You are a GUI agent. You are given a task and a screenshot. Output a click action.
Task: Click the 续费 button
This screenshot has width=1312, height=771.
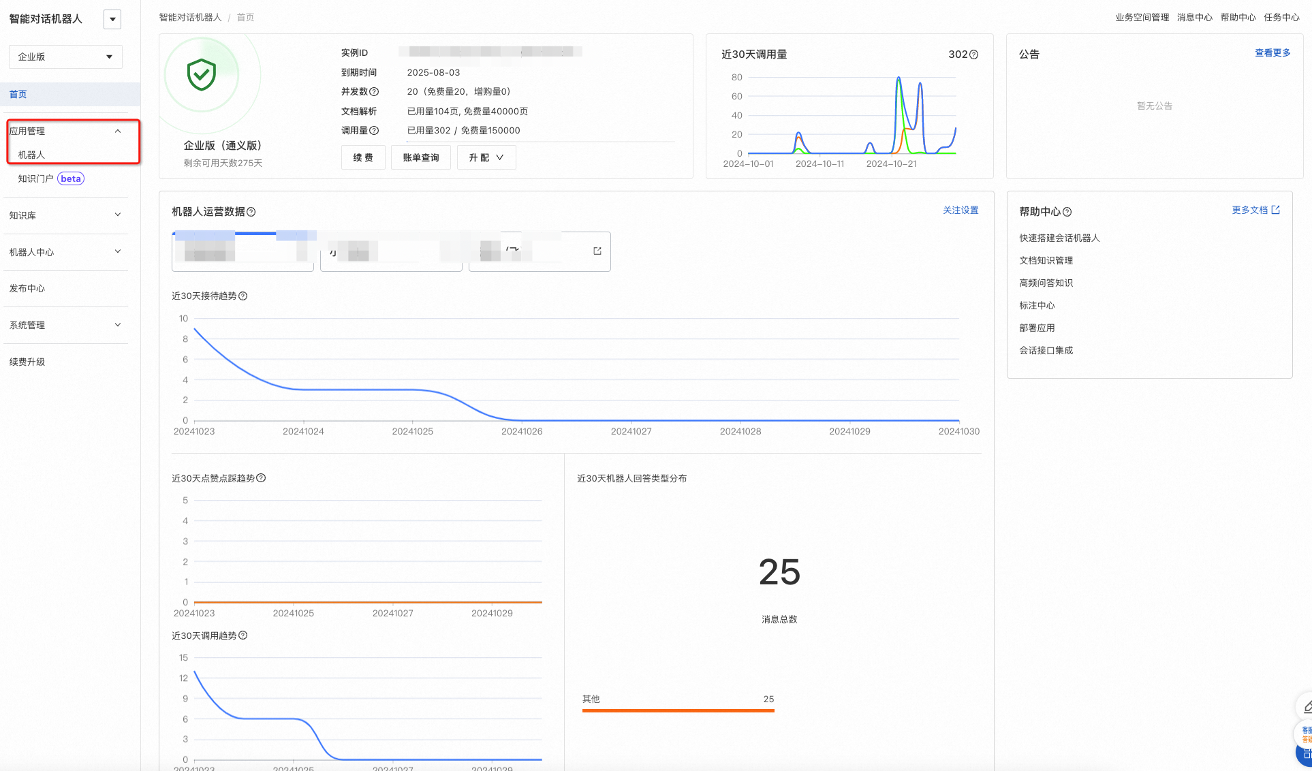pos(363,157)
